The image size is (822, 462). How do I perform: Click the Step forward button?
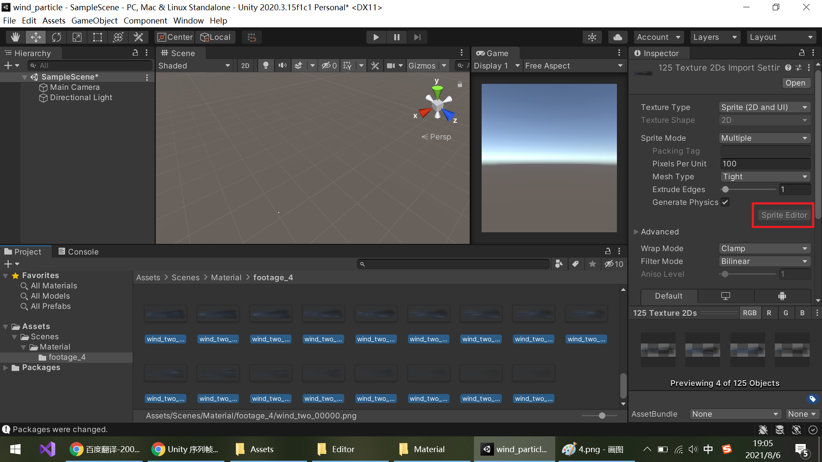pos(417,37)
